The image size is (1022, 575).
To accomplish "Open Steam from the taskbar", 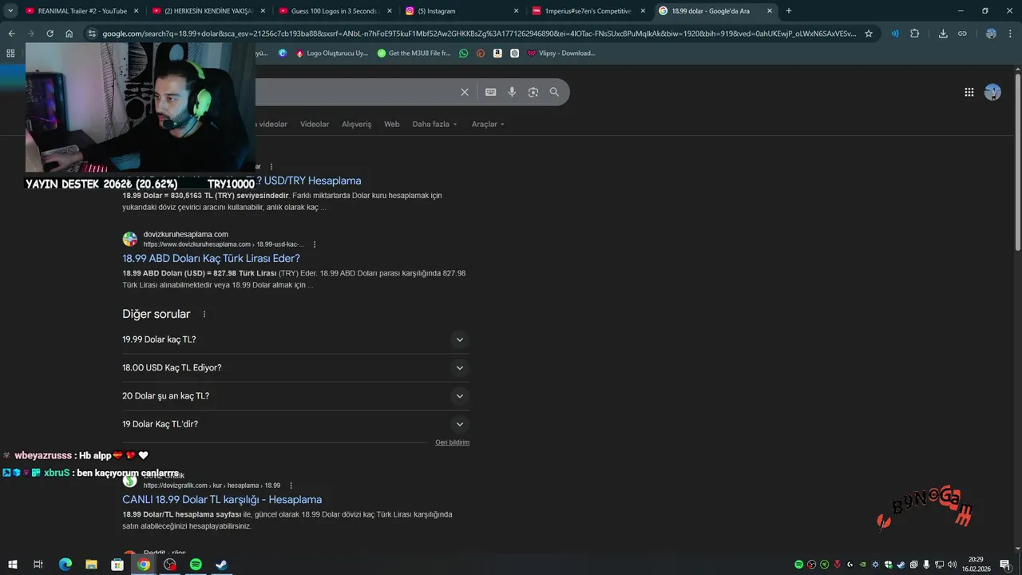I will (x=222, y=565).
